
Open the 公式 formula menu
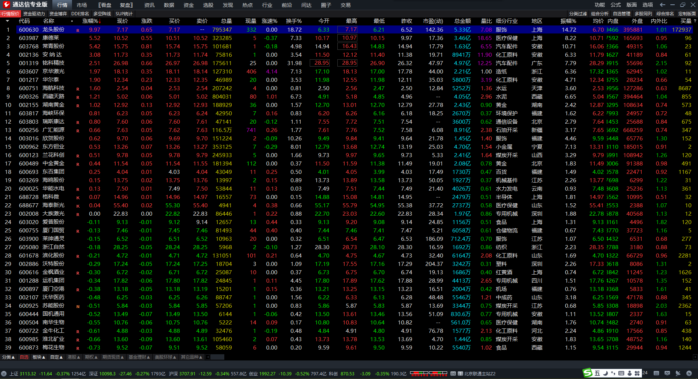pos(616,5)
